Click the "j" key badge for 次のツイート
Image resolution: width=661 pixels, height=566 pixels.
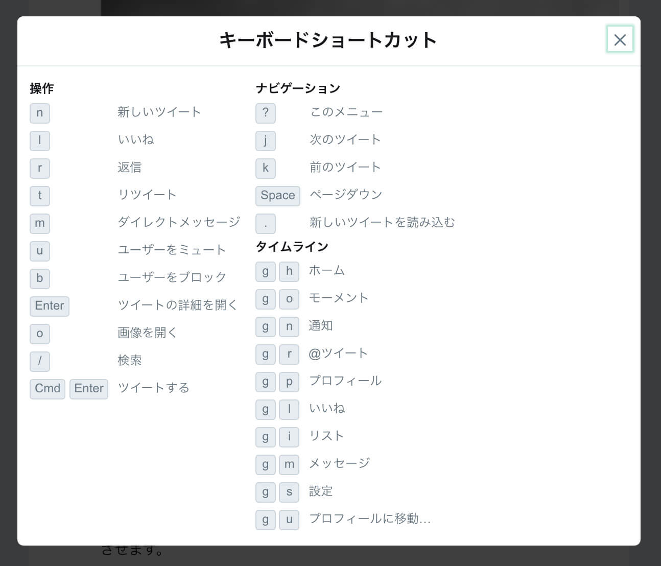coord(265,140)
